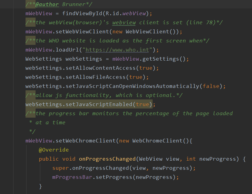Click the @author tag in the comment

click(47, 4)
